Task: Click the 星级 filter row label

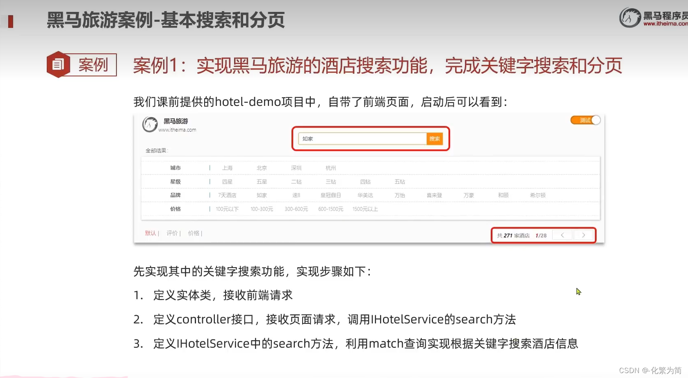Action: pos(175,181)
